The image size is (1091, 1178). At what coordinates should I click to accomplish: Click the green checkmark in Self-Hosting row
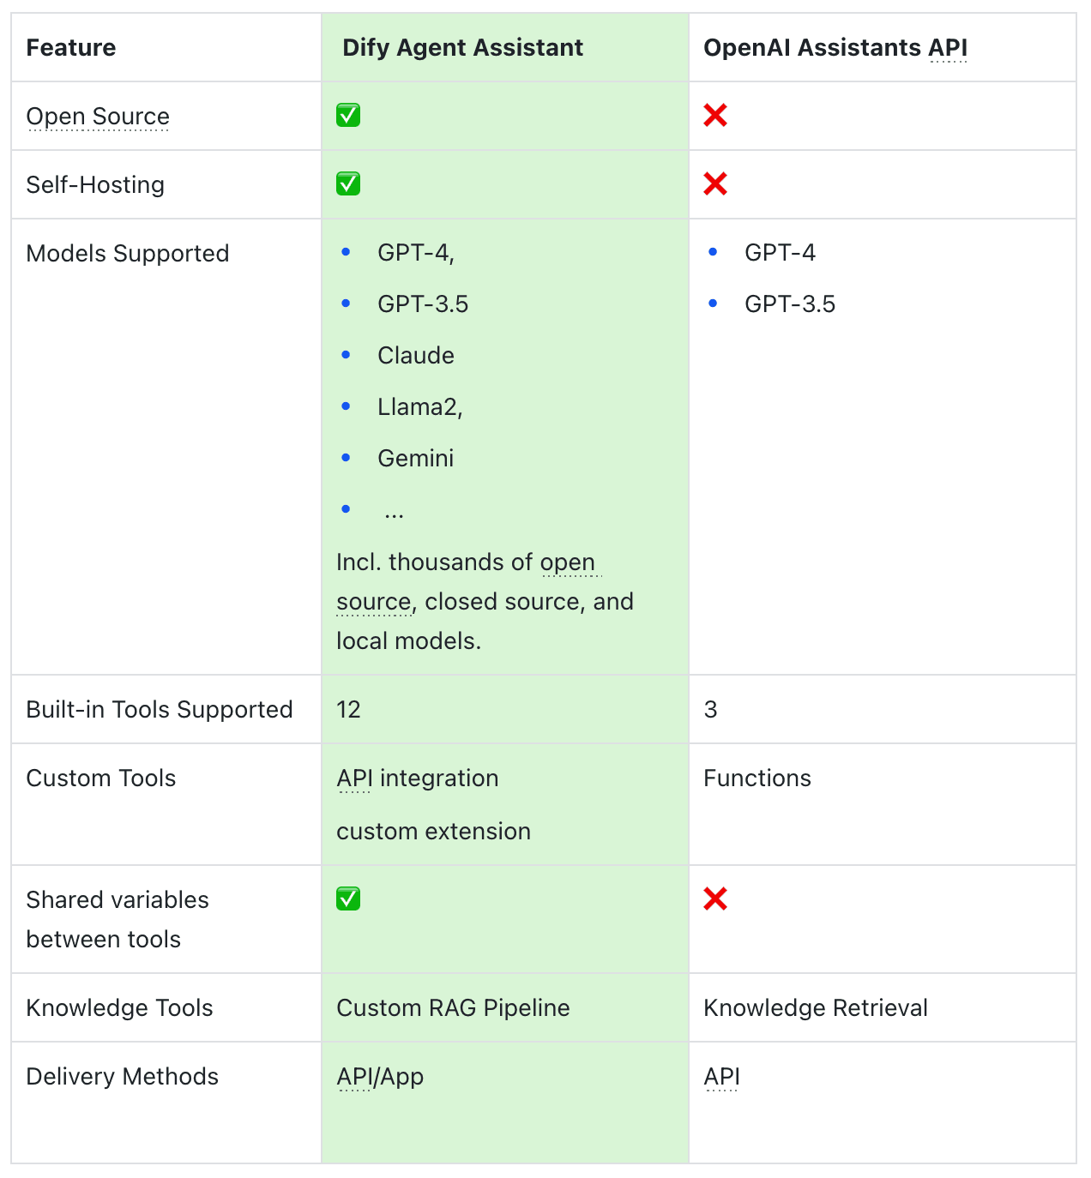pyautogui.click(x=348, y=183)
